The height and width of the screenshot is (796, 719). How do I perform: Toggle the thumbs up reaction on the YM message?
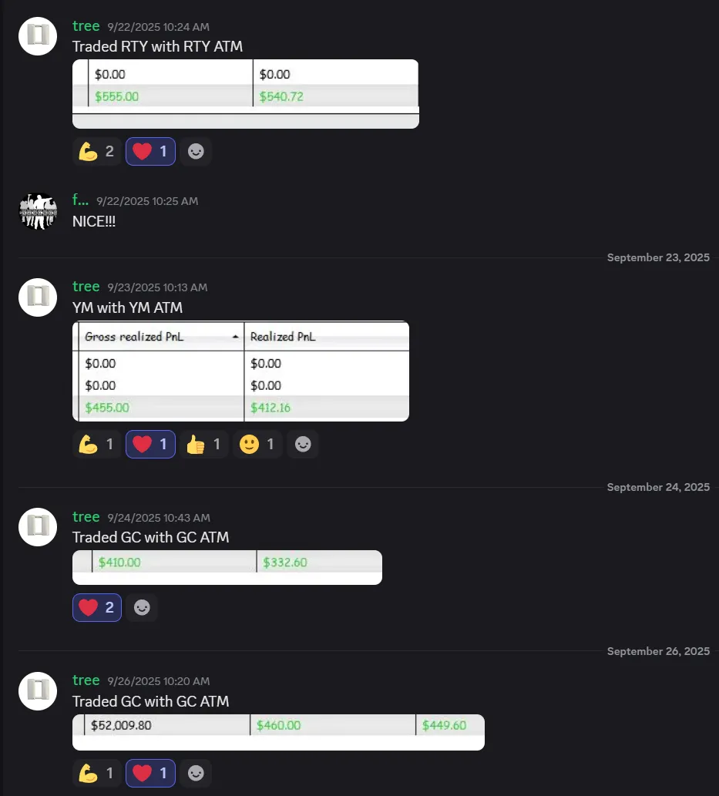pyautogui.click(x=203, y=445)
